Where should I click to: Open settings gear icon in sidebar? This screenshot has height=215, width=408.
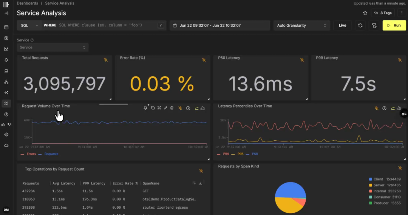pos(6,135)
